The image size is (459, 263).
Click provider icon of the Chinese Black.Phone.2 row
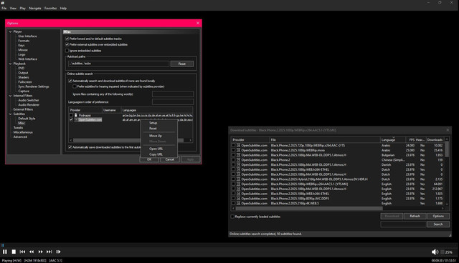pyautogui.click(x=238, y=160)
